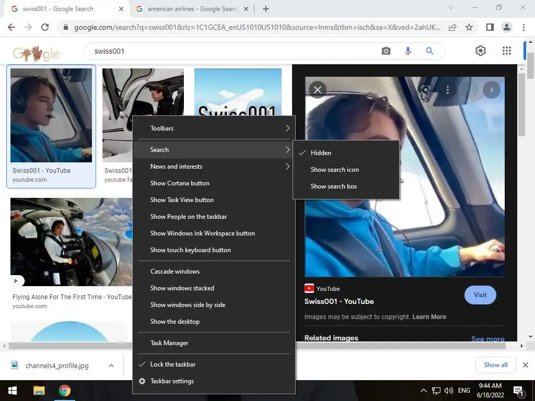Click the browser forward arrow

(x=28, y=27)
